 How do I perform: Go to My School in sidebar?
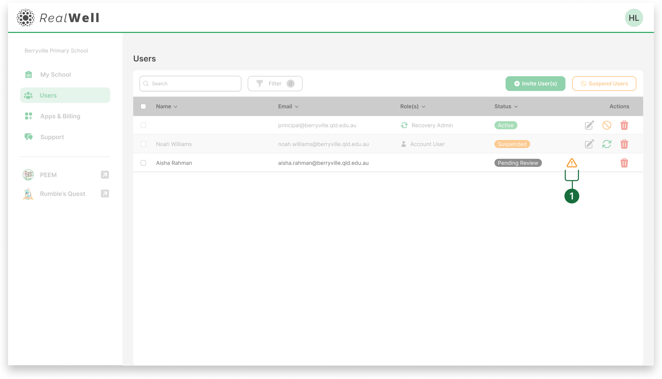coord(56,75)
